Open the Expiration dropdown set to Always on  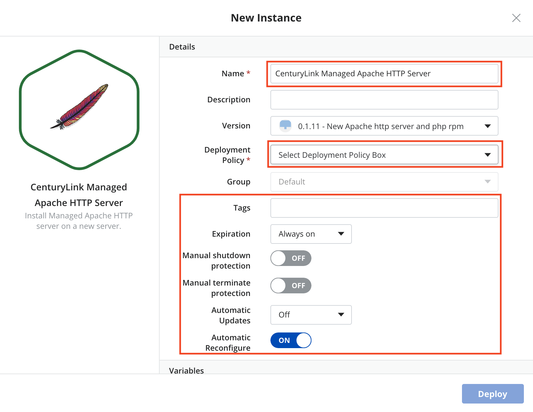(311, 234)
